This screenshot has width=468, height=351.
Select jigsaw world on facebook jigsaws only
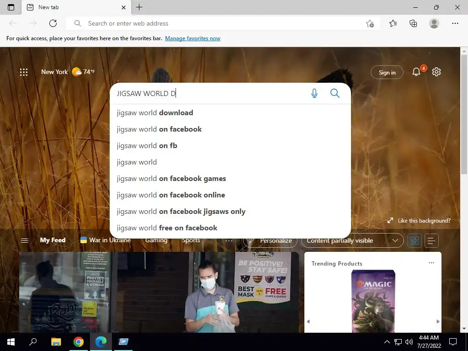click(230, 211)
